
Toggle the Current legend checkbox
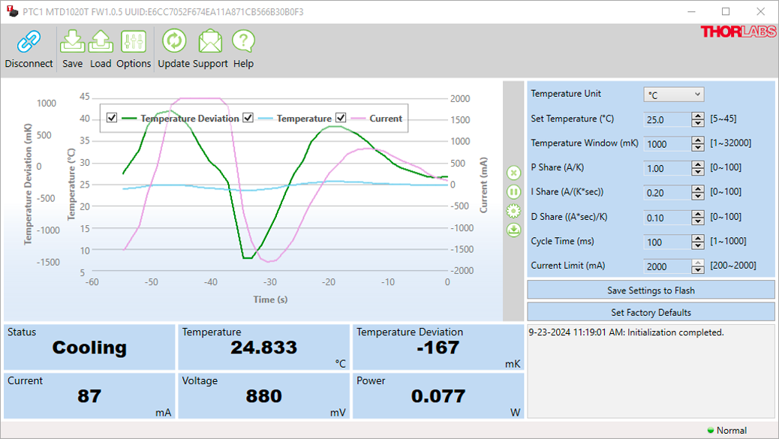[341, 118]
